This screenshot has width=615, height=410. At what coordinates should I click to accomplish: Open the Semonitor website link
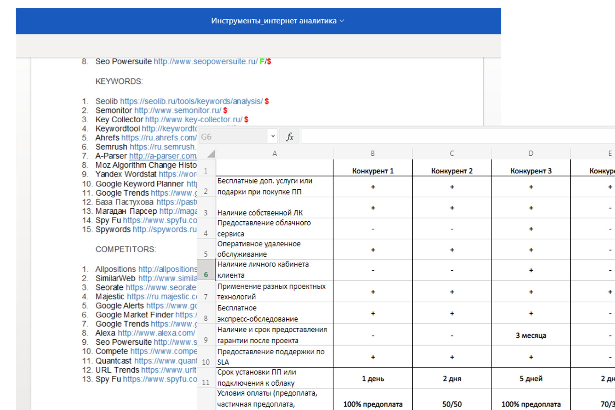tap(177, 111)
